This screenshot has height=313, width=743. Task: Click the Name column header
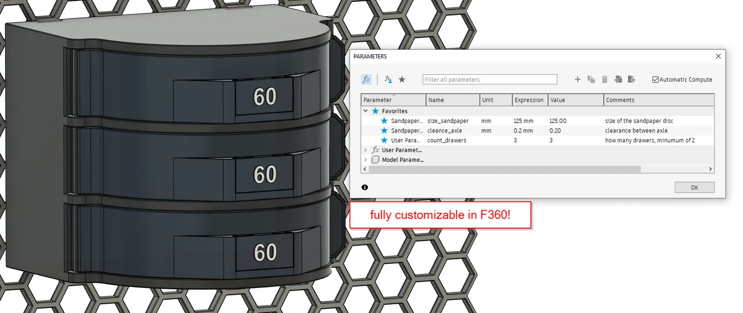(x=453, y=100)
